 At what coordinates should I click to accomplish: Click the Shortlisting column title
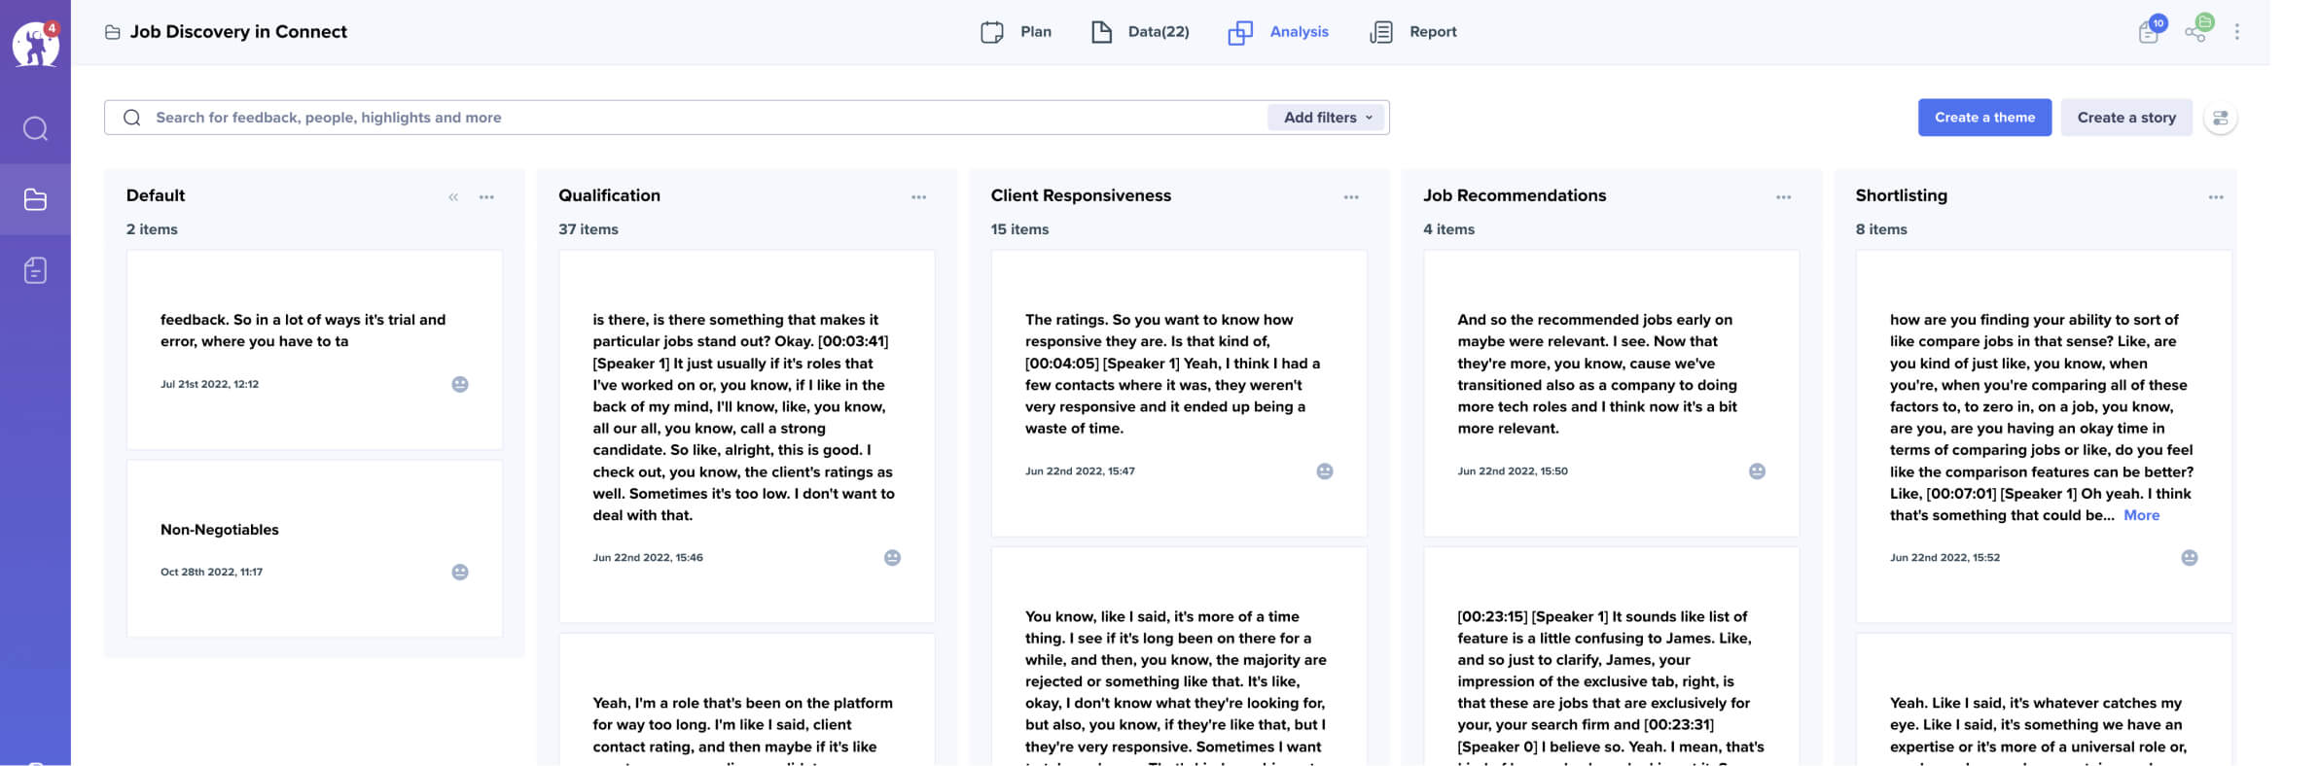pos(1901,195)
